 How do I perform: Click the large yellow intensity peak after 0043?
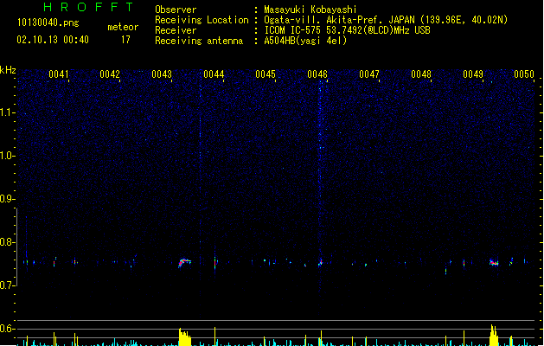[x=184, y=336]
